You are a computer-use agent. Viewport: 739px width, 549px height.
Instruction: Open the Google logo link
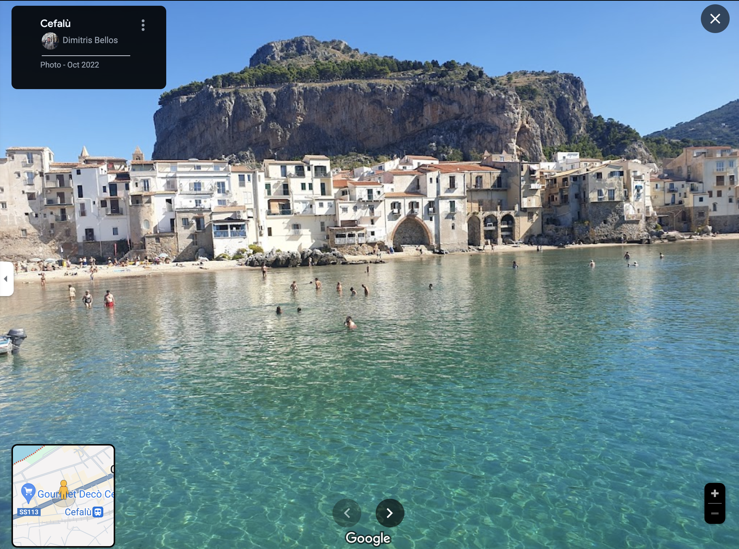(x=368, y=538)
